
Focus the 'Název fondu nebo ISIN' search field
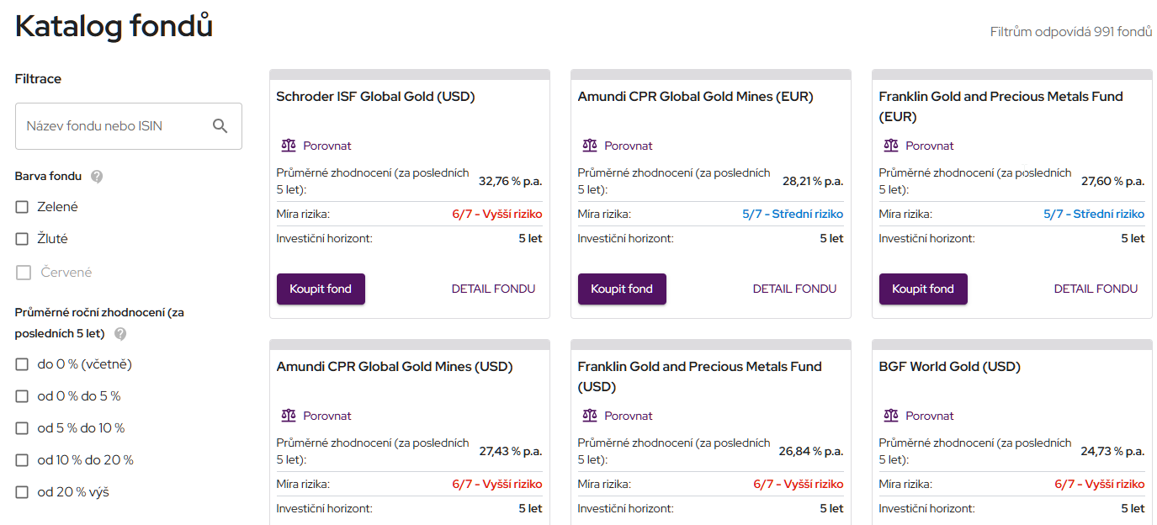(x=129, y=126)
